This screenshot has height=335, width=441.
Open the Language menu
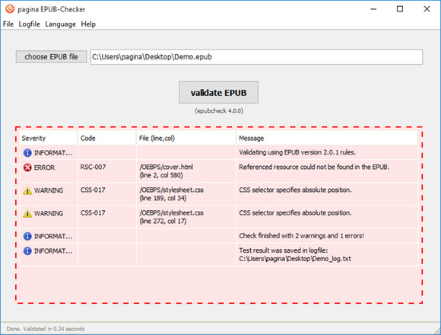coord(61,24)
